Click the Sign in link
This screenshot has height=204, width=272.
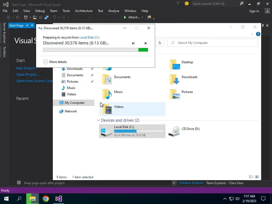click(254, 11)
